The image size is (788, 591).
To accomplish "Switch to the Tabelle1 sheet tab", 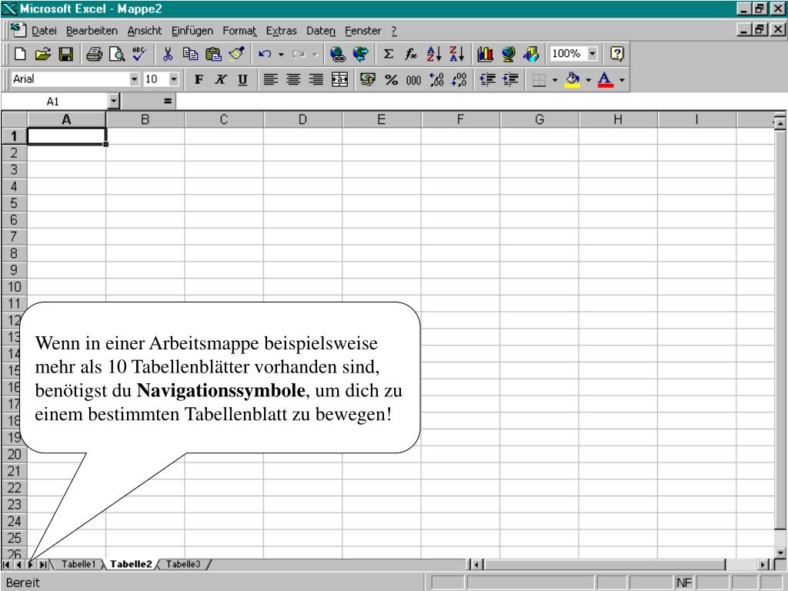I will 78,564.
